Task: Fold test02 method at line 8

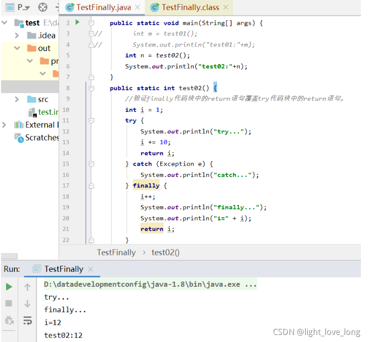Action: pyautogui.click(x=91, y=88)
